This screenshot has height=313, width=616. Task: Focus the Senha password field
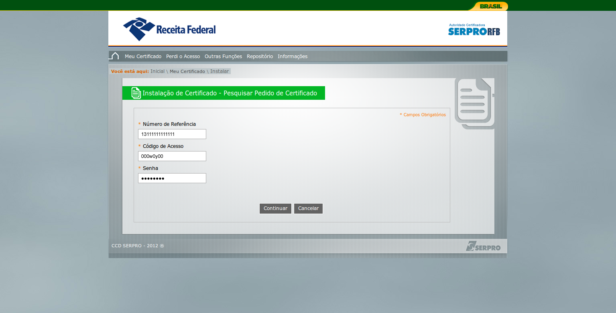click(172, 178)
